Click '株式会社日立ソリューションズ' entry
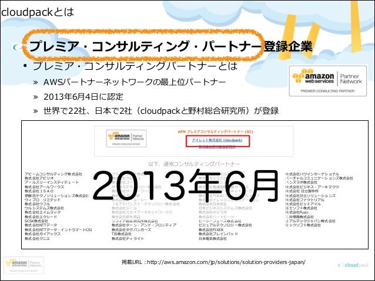Image resolution: width=375 pixels, height=281 pixels. 310,195
